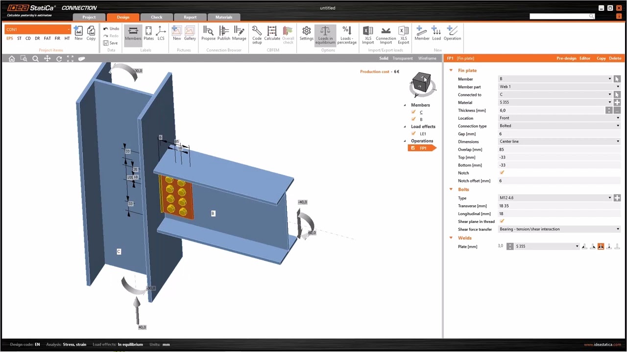Delete the FP1 operation

click(x=615, y=58)
